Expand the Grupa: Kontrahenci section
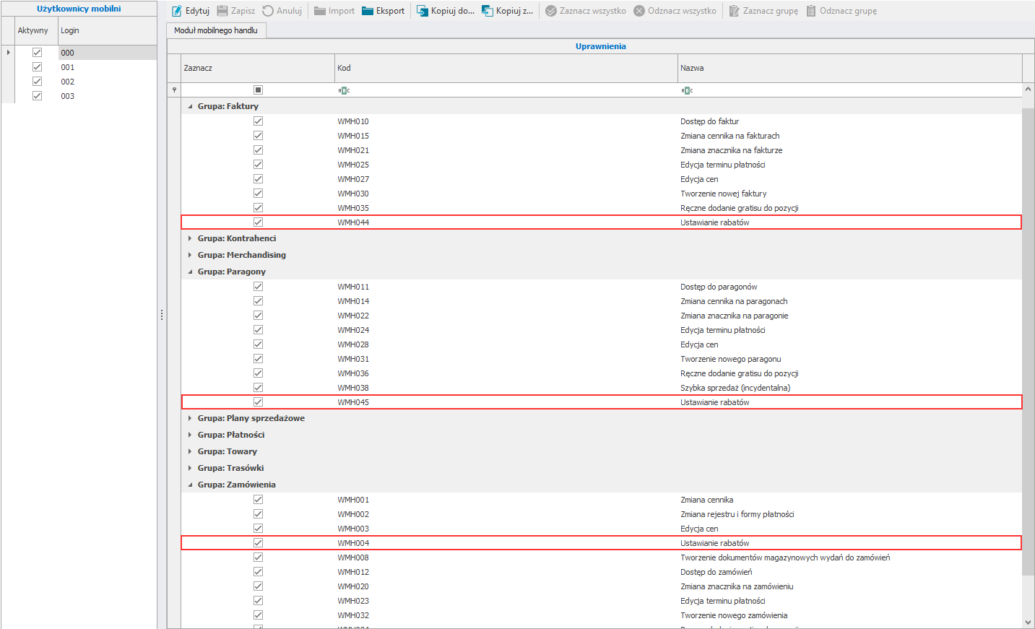Image resolution: width=1035 pixels, height=629 pixels. pyautogui.click(x=190, y=238)
